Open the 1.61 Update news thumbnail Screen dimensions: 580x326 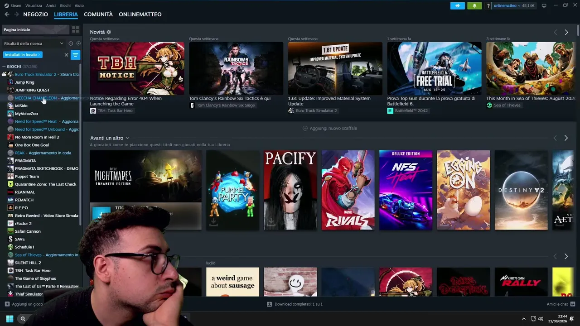(335, 68)
